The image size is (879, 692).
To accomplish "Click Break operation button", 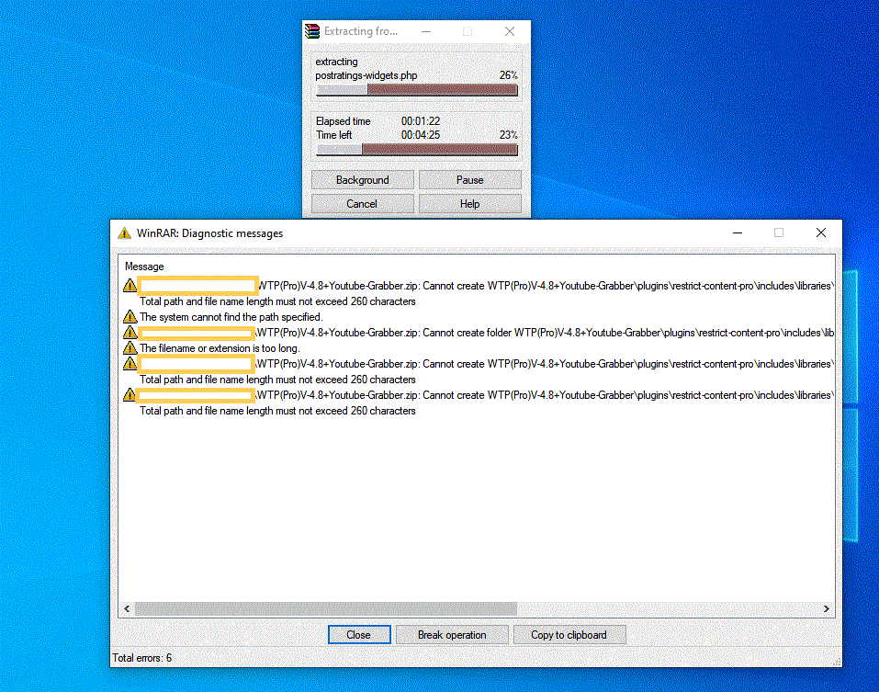I will tap(452, 635).
